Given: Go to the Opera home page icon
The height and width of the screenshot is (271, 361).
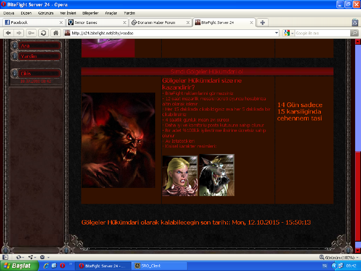Looking at the screenshot, I should (56, 33).
